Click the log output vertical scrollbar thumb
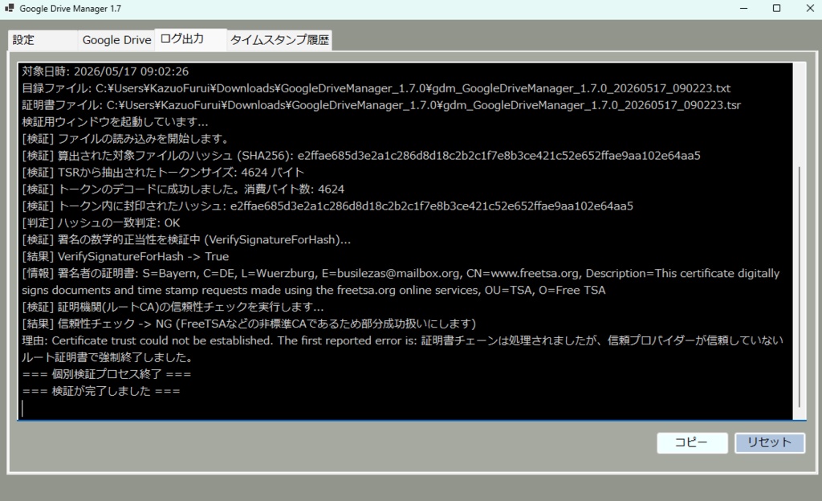This screenshot has width=822, height=501. [799, 287]
